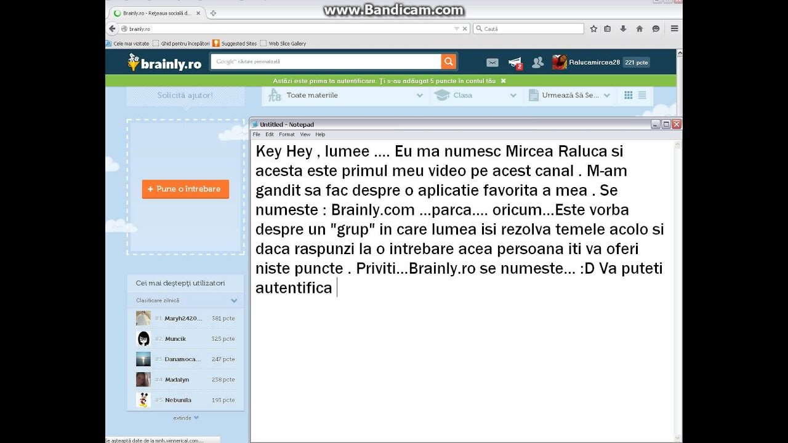Open the Firefox downloads panel

pyautogui.click(x=623, y=29)
